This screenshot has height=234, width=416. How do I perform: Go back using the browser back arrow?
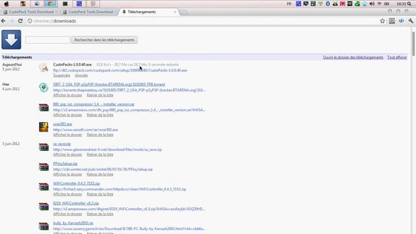coord(3,21)
